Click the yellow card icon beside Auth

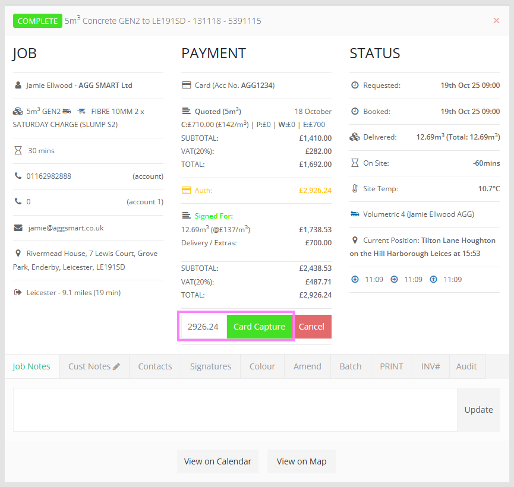click(x=186, y=191)
